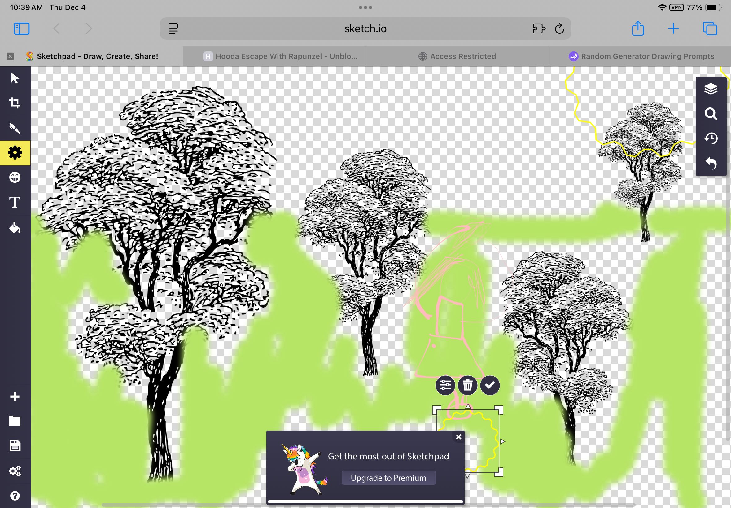
Task: Confirm the selection with the checkmark
Action: pos(490,385)
